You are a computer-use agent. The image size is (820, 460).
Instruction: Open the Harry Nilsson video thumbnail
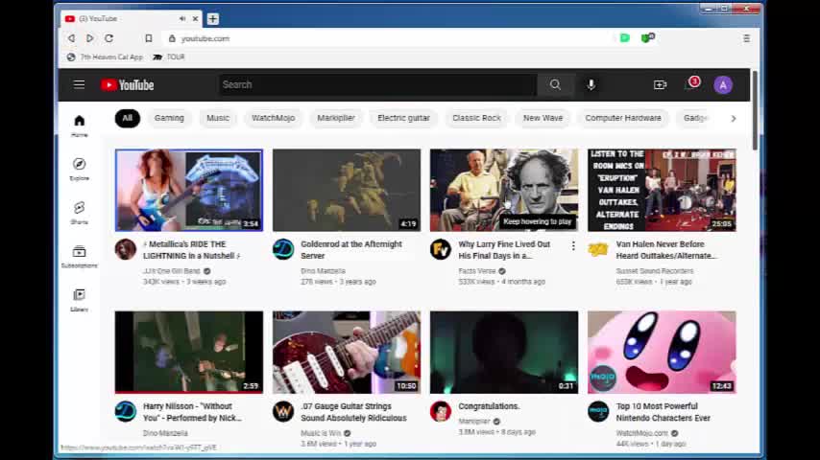point(189,352)
